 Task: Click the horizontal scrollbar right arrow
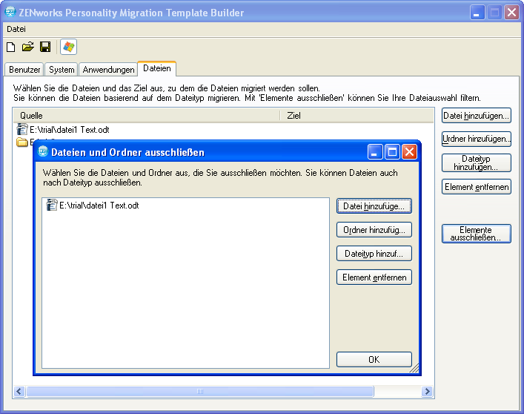(427, 391)
